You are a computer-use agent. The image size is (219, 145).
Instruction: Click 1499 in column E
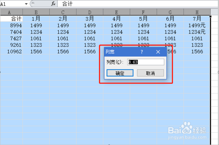(x=116, y=25)
